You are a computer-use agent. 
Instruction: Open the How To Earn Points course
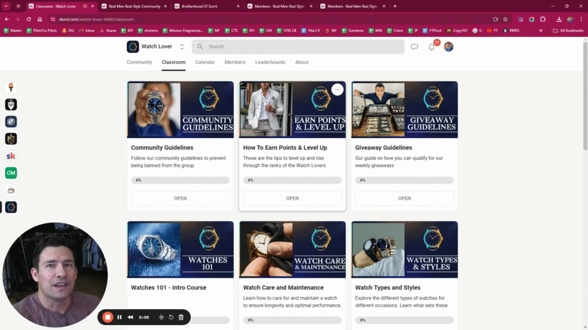292,198
